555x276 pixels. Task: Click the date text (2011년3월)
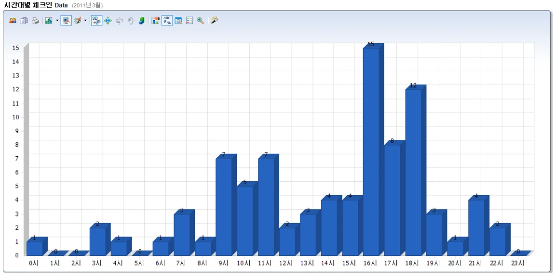point(87,5)
